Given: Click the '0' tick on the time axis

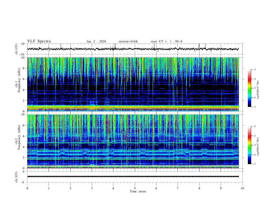Looking at the screenshot, I should coord(27,188).
